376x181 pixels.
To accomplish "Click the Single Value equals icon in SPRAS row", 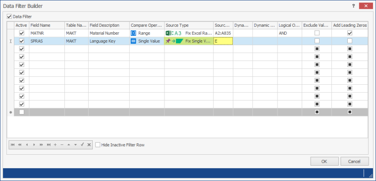I will point(133,41).
